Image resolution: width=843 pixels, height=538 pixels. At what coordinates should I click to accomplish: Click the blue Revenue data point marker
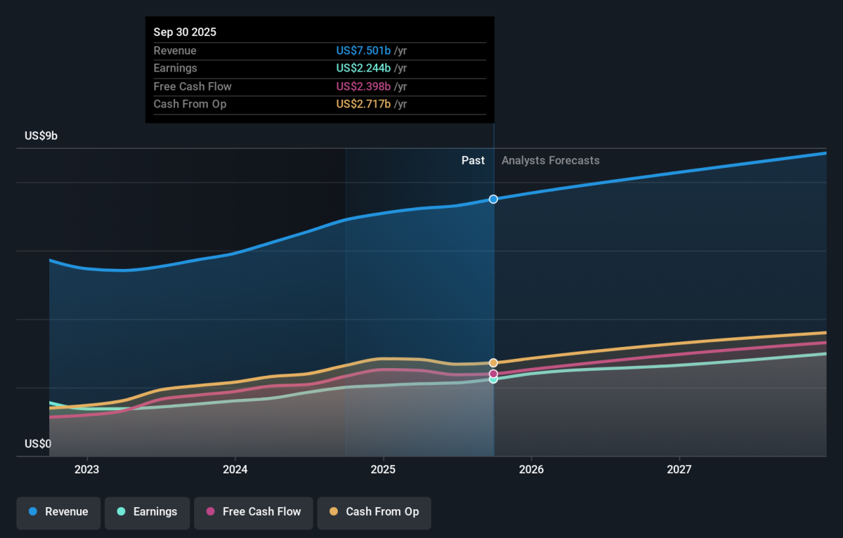point(494,199)
